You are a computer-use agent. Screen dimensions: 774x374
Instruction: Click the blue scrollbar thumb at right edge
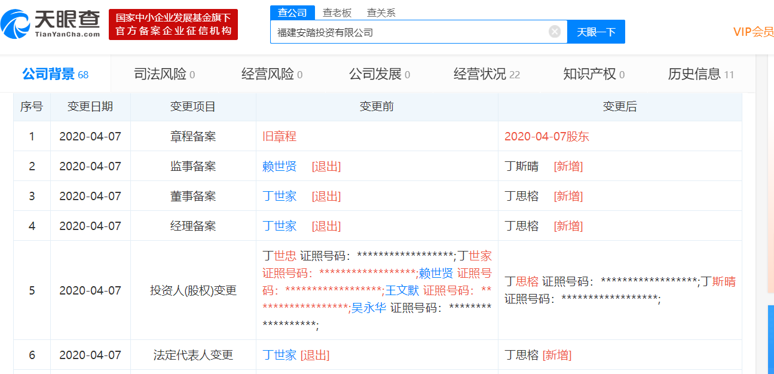(x=771, y=339)
